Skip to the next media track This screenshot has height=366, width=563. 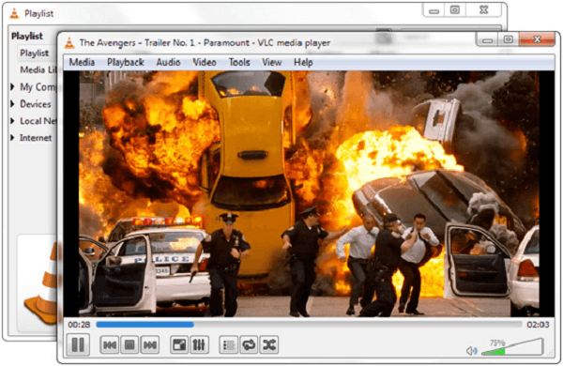(x=150, y=345)
